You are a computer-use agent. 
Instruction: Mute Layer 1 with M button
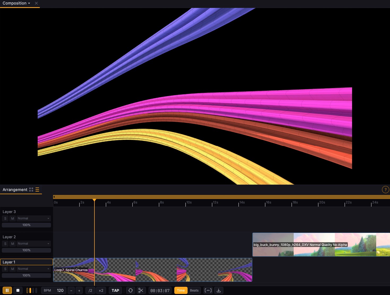[x=12, y=269]
